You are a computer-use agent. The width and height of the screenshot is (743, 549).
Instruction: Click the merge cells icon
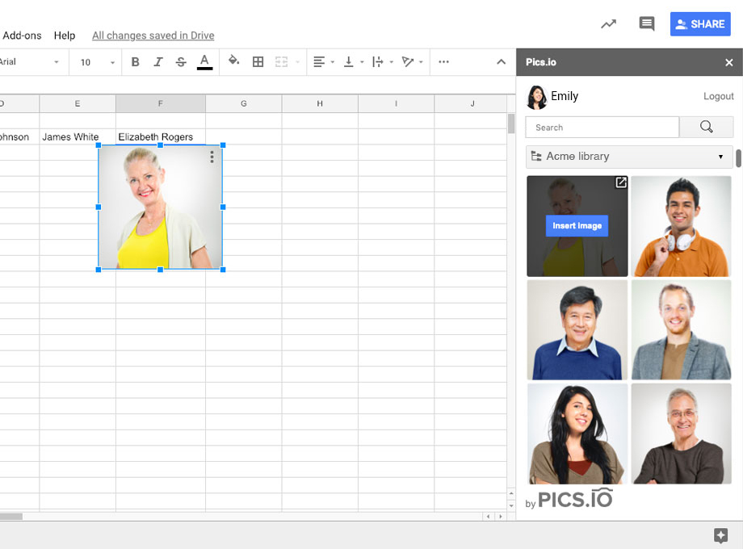(x=282, y=61)
